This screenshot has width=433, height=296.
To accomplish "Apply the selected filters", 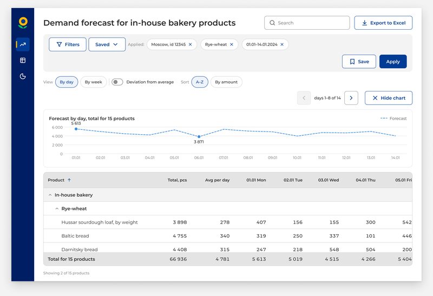I will tap(393, 62).
